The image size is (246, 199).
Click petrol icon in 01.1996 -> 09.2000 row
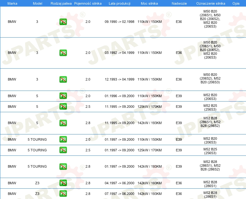tap(63, 96)
